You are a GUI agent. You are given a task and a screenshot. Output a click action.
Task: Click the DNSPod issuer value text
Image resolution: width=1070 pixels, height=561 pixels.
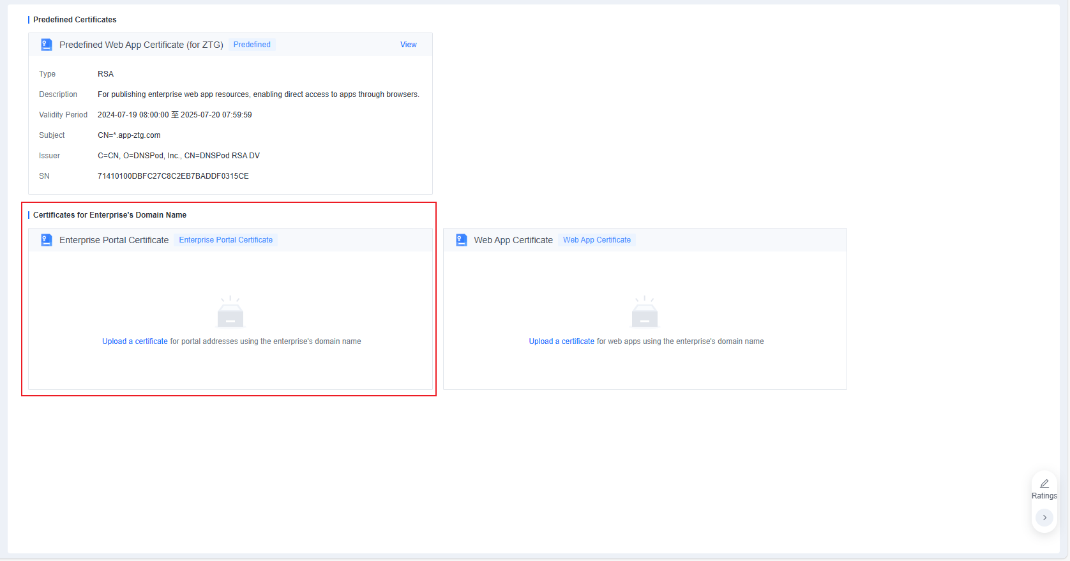pyautogui.click(x=179, y=156)
